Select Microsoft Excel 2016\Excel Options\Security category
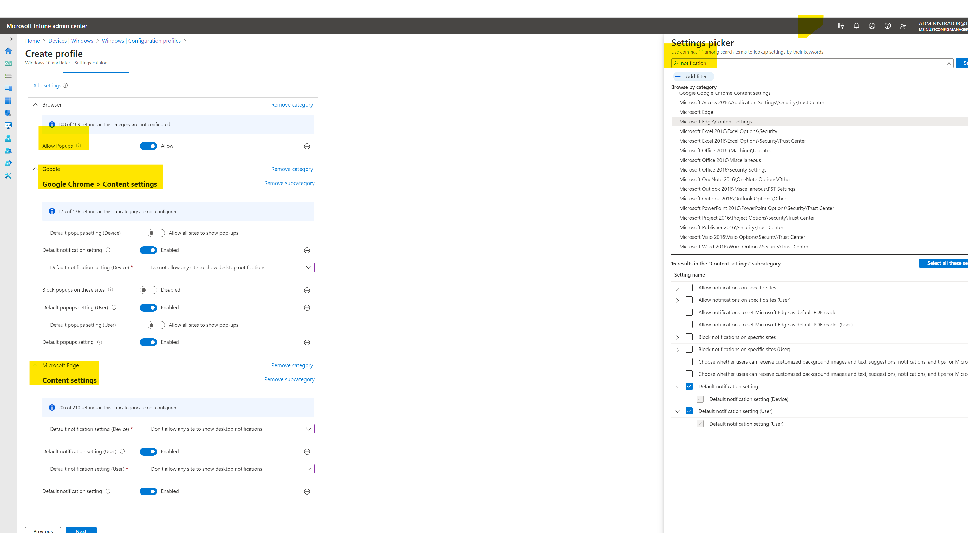968x533 pixels. (728, 131)
